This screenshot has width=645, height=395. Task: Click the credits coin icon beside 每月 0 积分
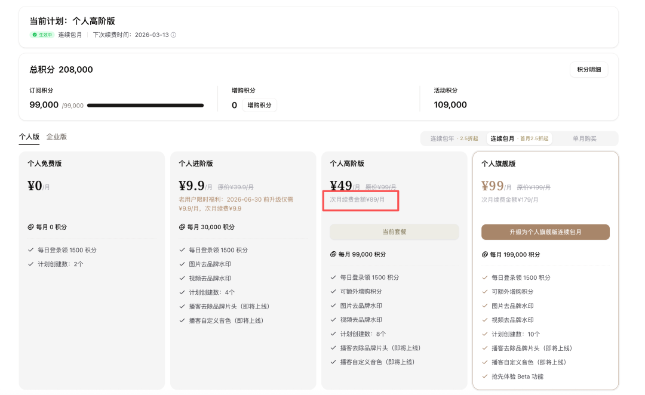point(31,227)
